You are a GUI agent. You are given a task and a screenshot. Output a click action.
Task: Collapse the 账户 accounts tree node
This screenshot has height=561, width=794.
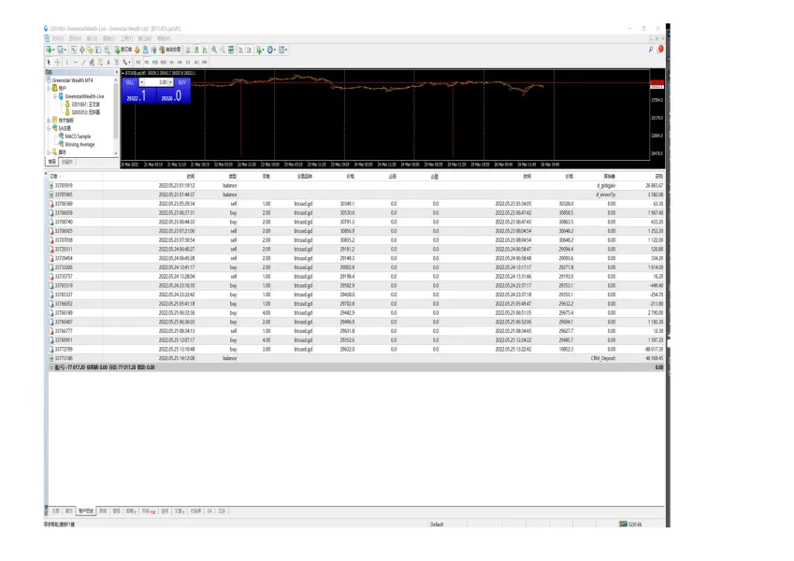pyautogui.click(x=50, y=88)
